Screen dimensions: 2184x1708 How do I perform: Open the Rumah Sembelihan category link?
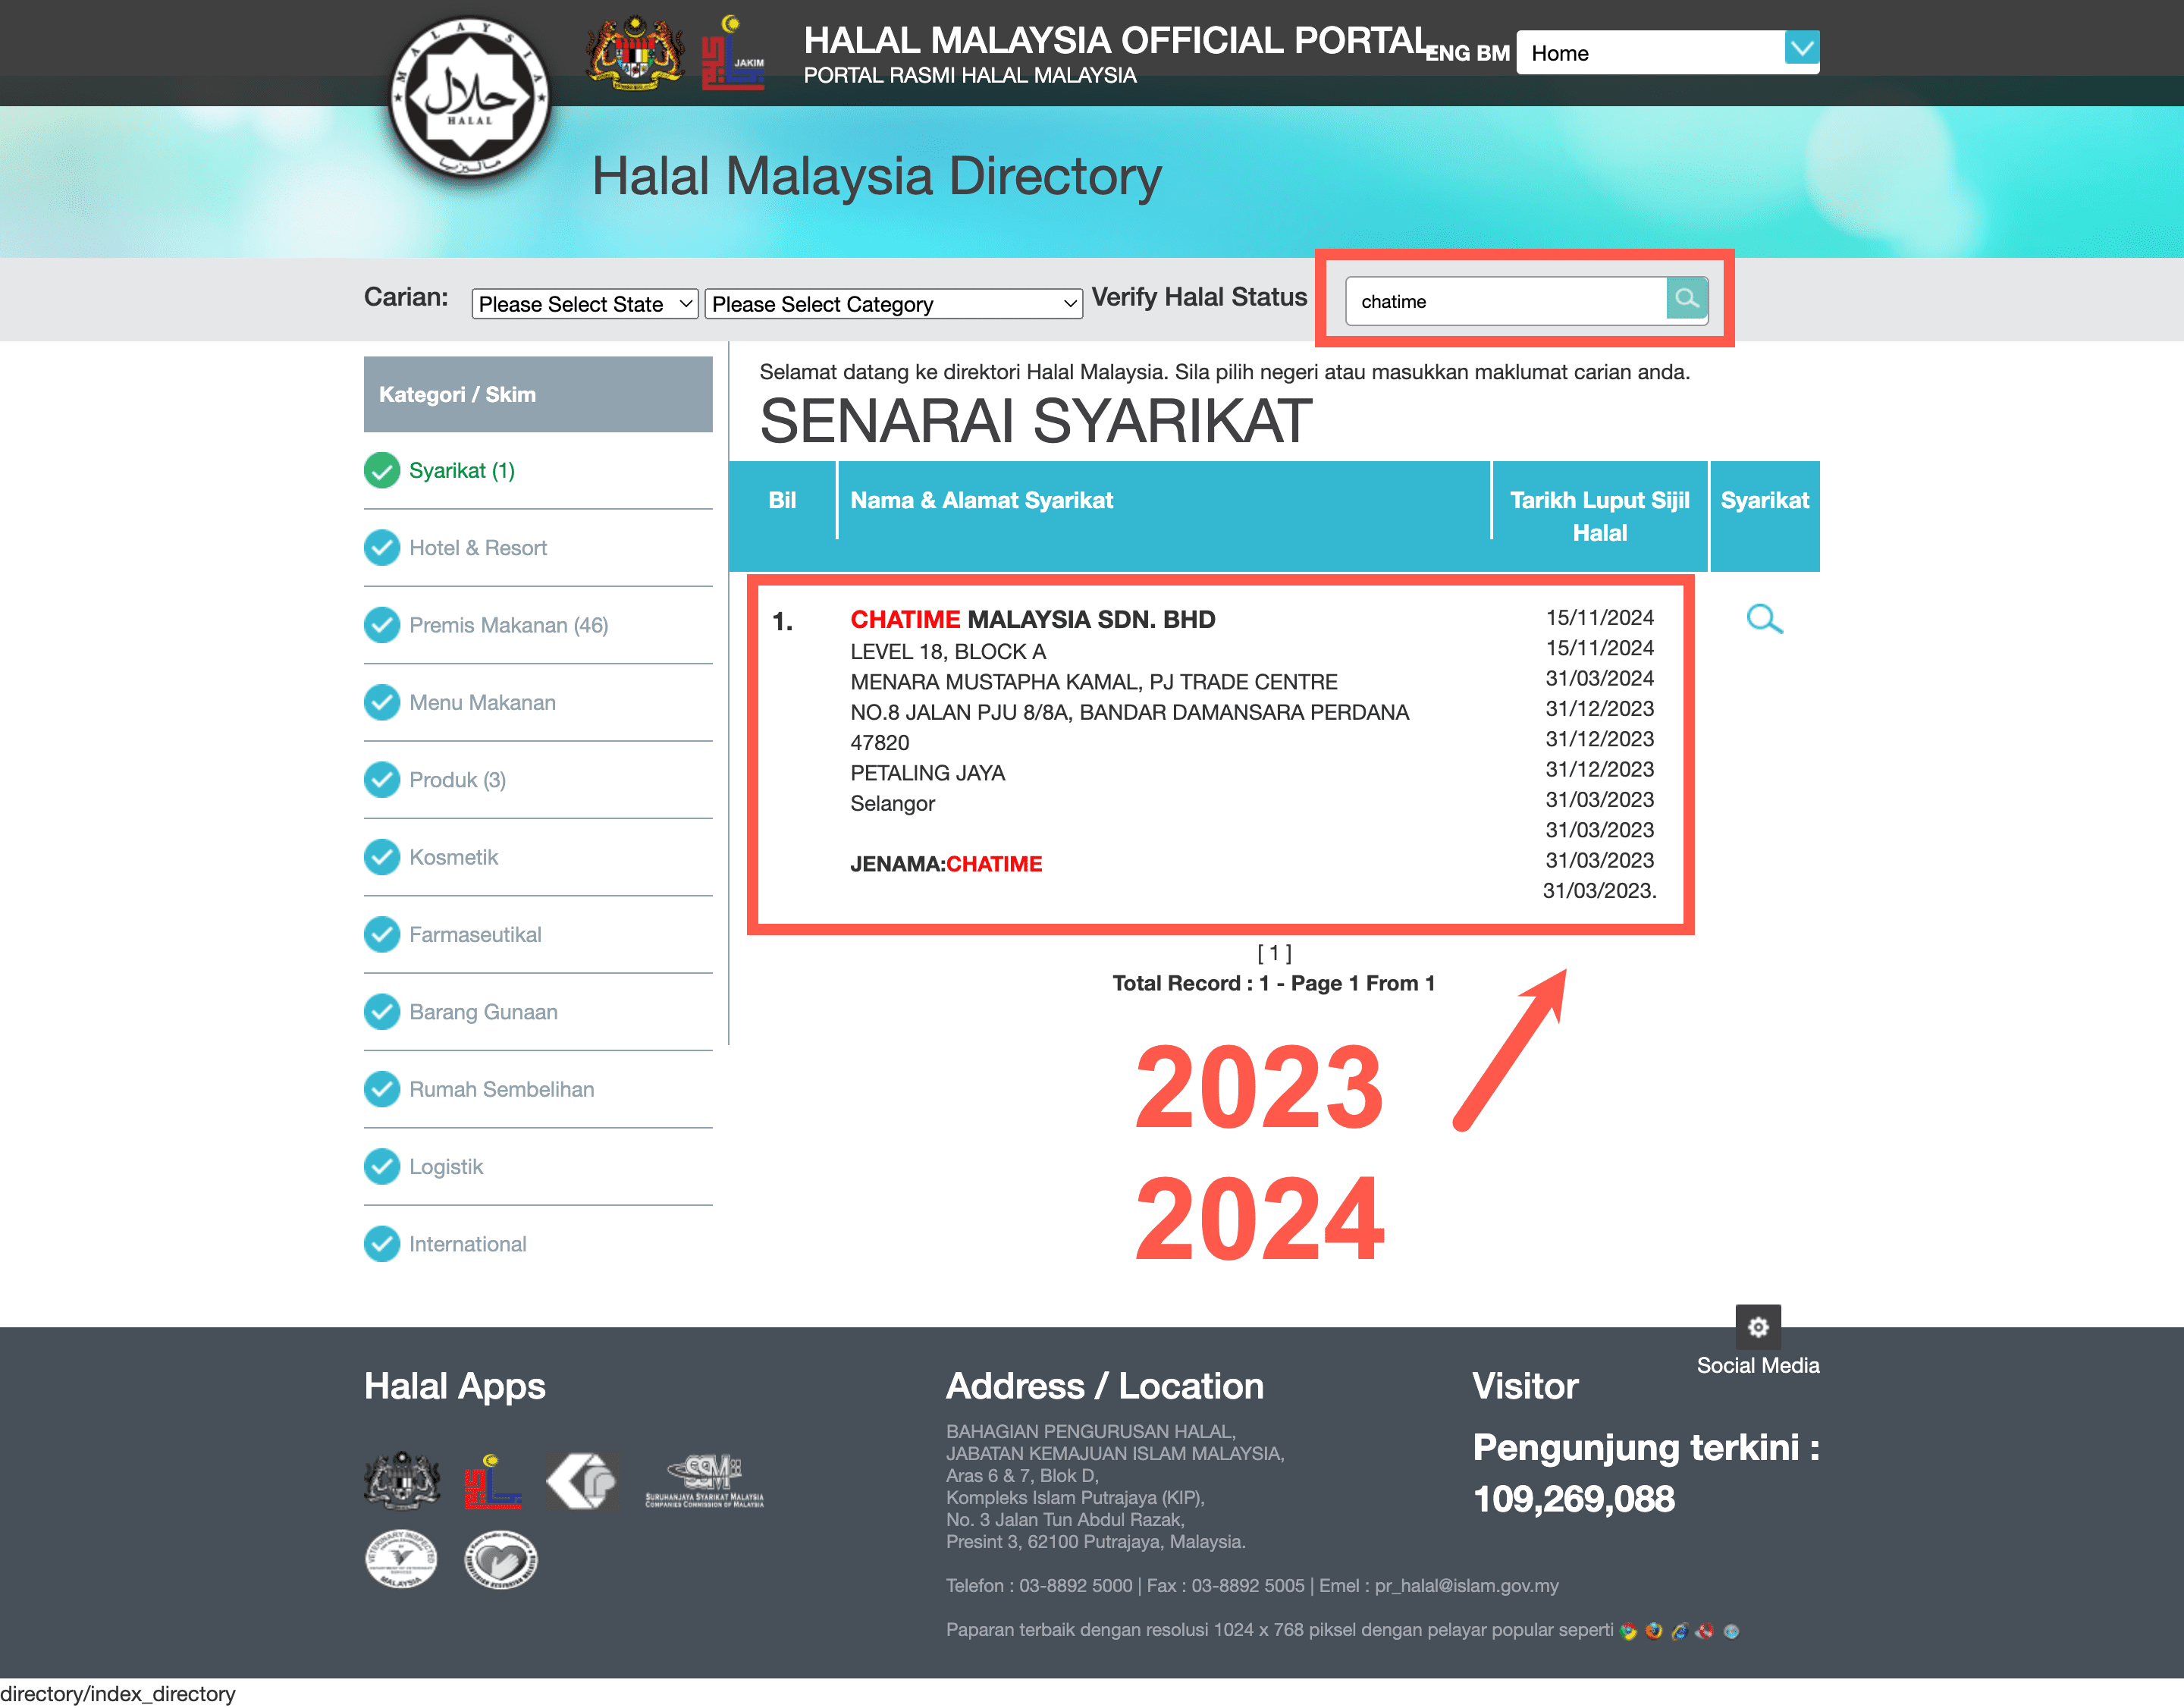pyautogui.click(x=501, y=1089)
